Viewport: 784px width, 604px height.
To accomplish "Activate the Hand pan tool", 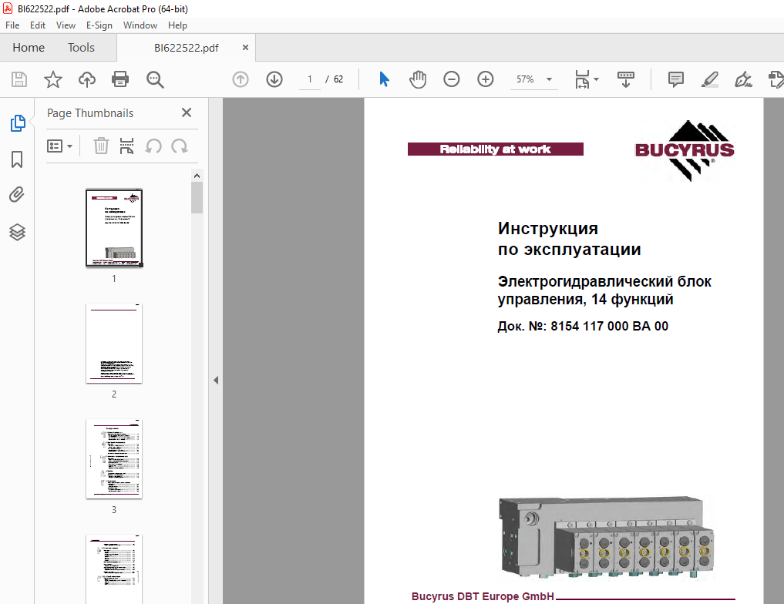I will [418, 79].
